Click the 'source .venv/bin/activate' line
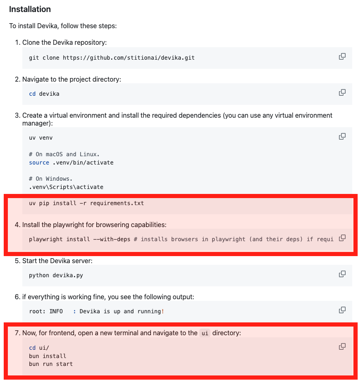 [x=71, y=163]
